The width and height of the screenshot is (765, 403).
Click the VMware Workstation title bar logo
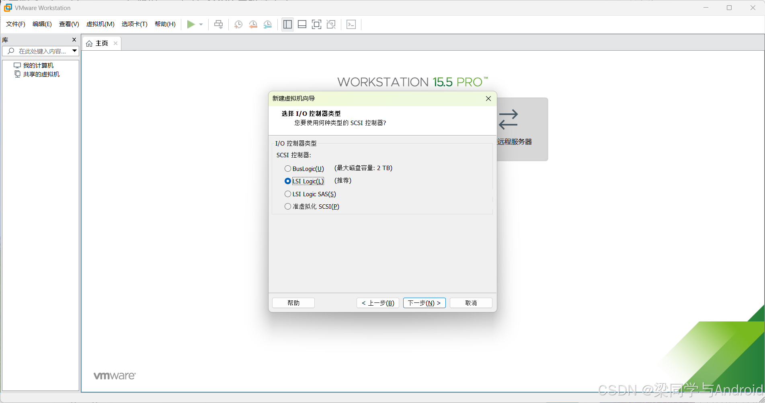coord(8,8)
